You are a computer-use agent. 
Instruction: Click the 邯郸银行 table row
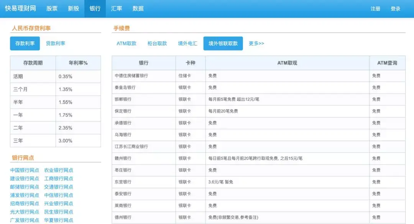[258, 99]
